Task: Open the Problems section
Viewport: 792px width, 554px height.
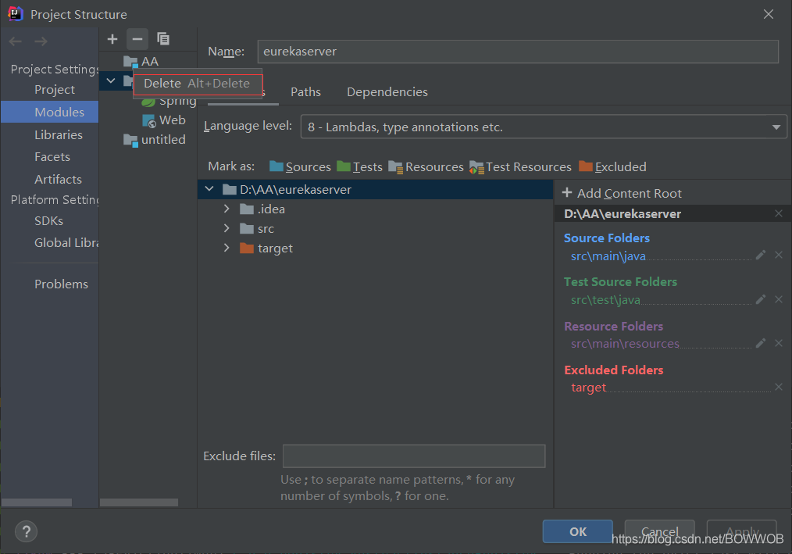Action: tap(61, 284)
